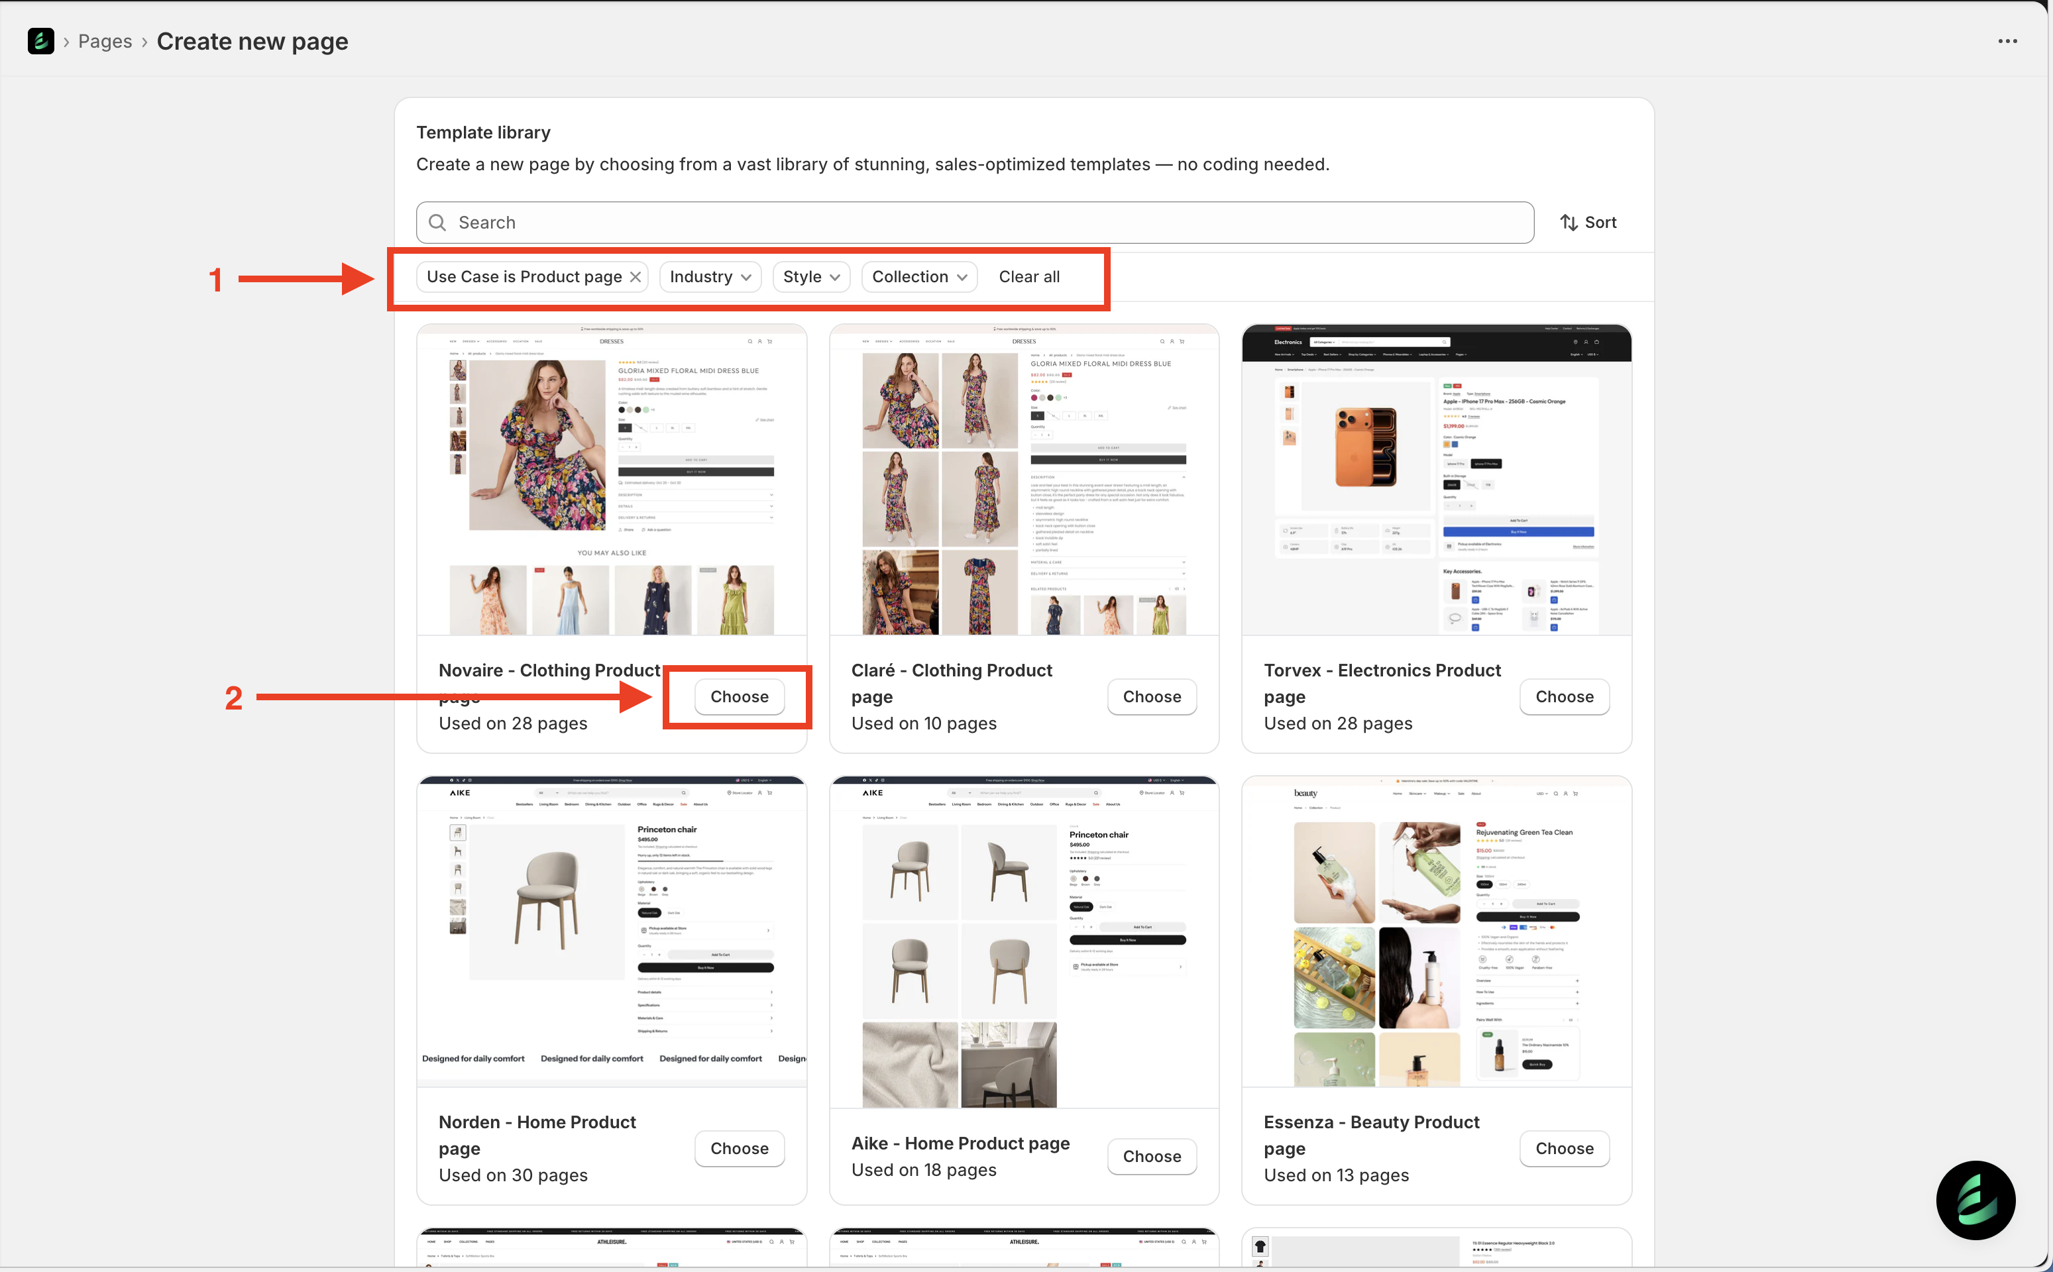Viewport: 2053px width, 1272px height.
Task: Expand the Style filter dropdown
Action: (x=811, y=277)
